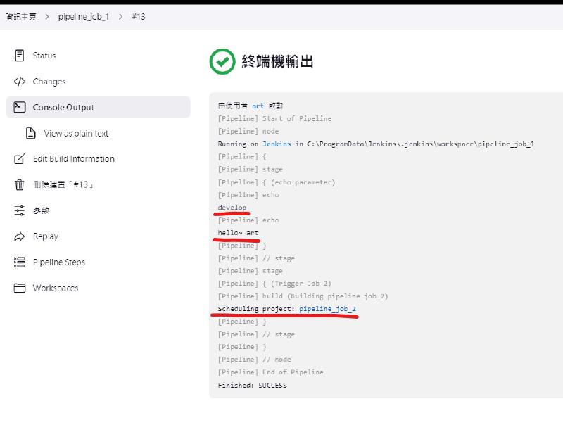Click the 參數 sliders icon

click(20, 210)
